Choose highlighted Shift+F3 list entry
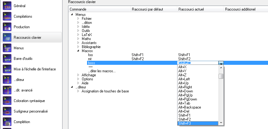Image resolution: width=268 pixels, height=129 pixels. tap(198, 123)
